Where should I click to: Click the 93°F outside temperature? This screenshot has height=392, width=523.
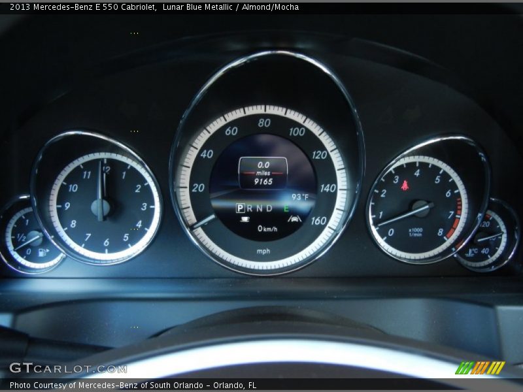300,197
